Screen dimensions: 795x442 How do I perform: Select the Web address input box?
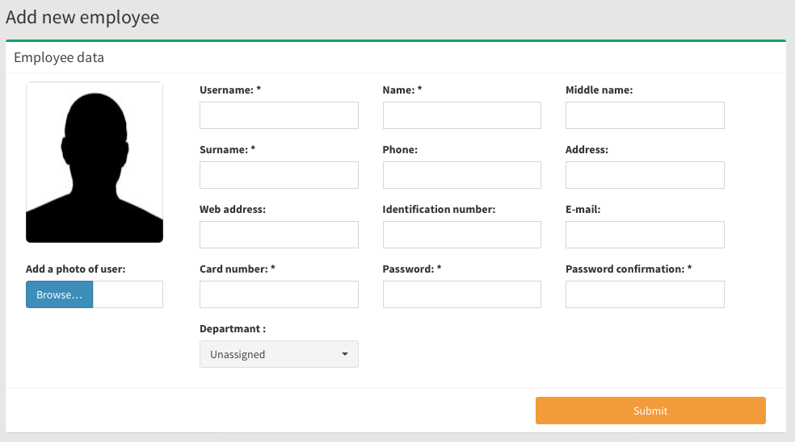click(279, 235)
